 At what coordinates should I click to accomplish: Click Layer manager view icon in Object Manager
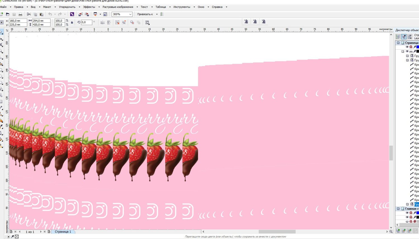[410, 37]
